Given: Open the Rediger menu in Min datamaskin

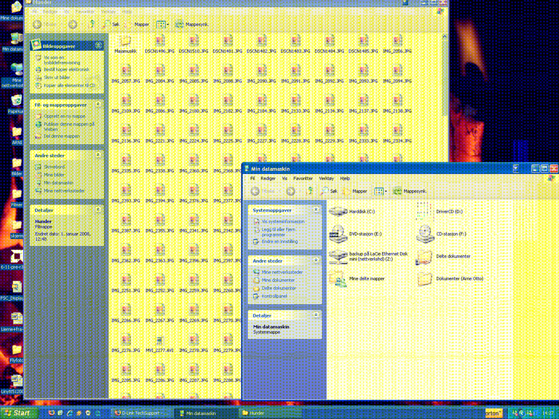Looking at the screenshot, I should [268, 178].
